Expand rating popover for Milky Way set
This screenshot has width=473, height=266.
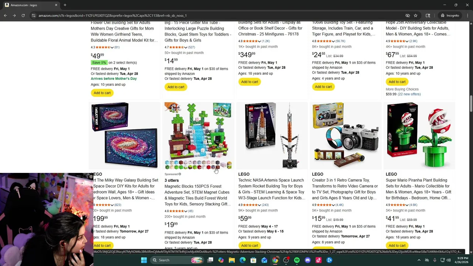[x=112, y=205]
